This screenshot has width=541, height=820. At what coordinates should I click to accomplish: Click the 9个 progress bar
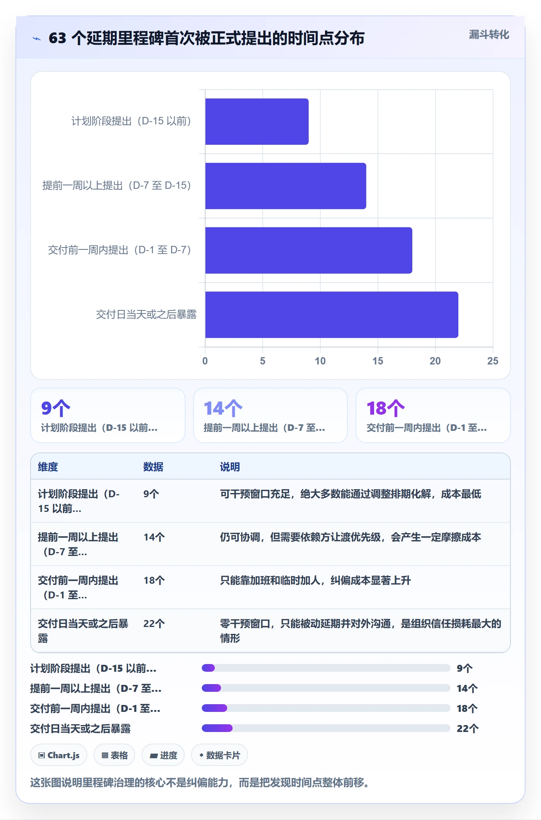pyautogui.click(x=326, y=668)
